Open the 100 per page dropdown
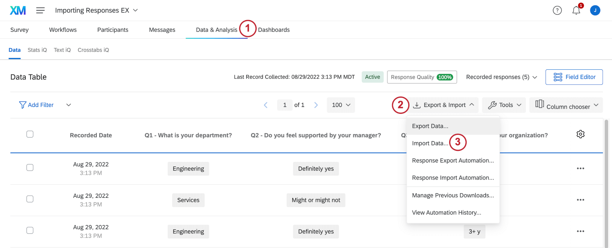 click(341, 105)
